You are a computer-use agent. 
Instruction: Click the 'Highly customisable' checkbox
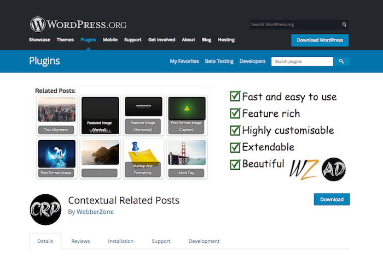point(235,130)
